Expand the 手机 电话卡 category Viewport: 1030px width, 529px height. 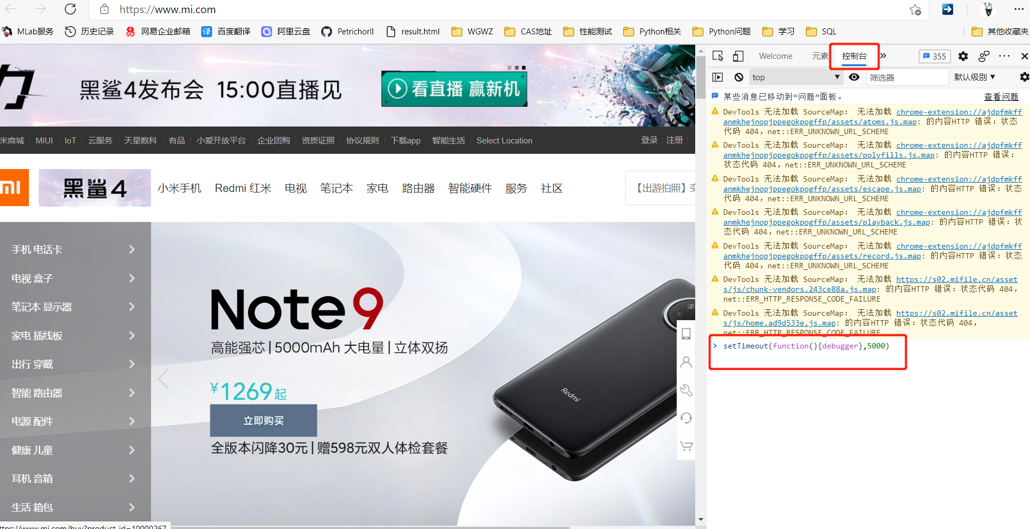pyautogui.click(x=75, y=250)
